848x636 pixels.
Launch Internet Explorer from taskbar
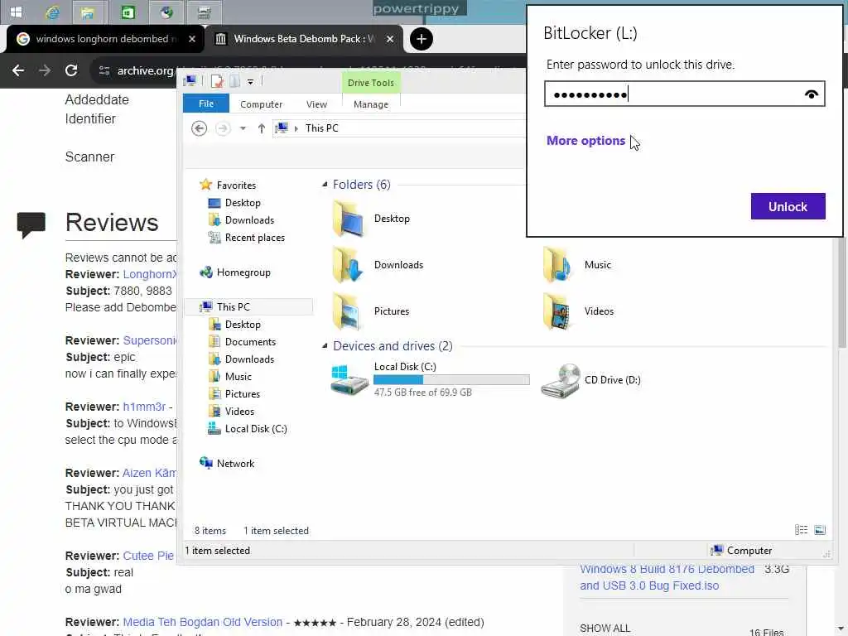pyautogui.click(x=52, y=12)
